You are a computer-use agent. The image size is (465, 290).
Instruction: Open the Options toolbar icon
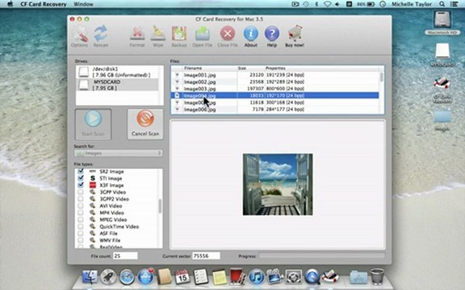79,36
